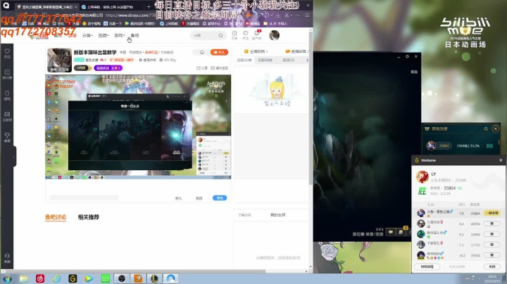Click the 赞 button for 46094 row
The image size is (507, 284).
[x=492, y=224]
